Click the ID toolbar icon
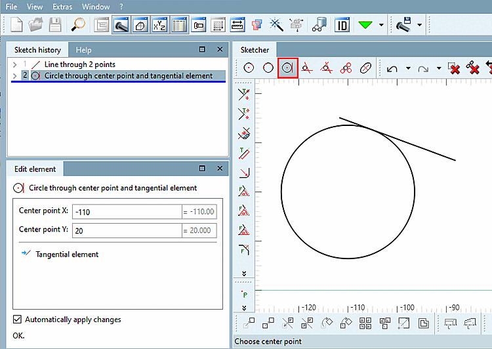492x349 pixels. (342, 25)
